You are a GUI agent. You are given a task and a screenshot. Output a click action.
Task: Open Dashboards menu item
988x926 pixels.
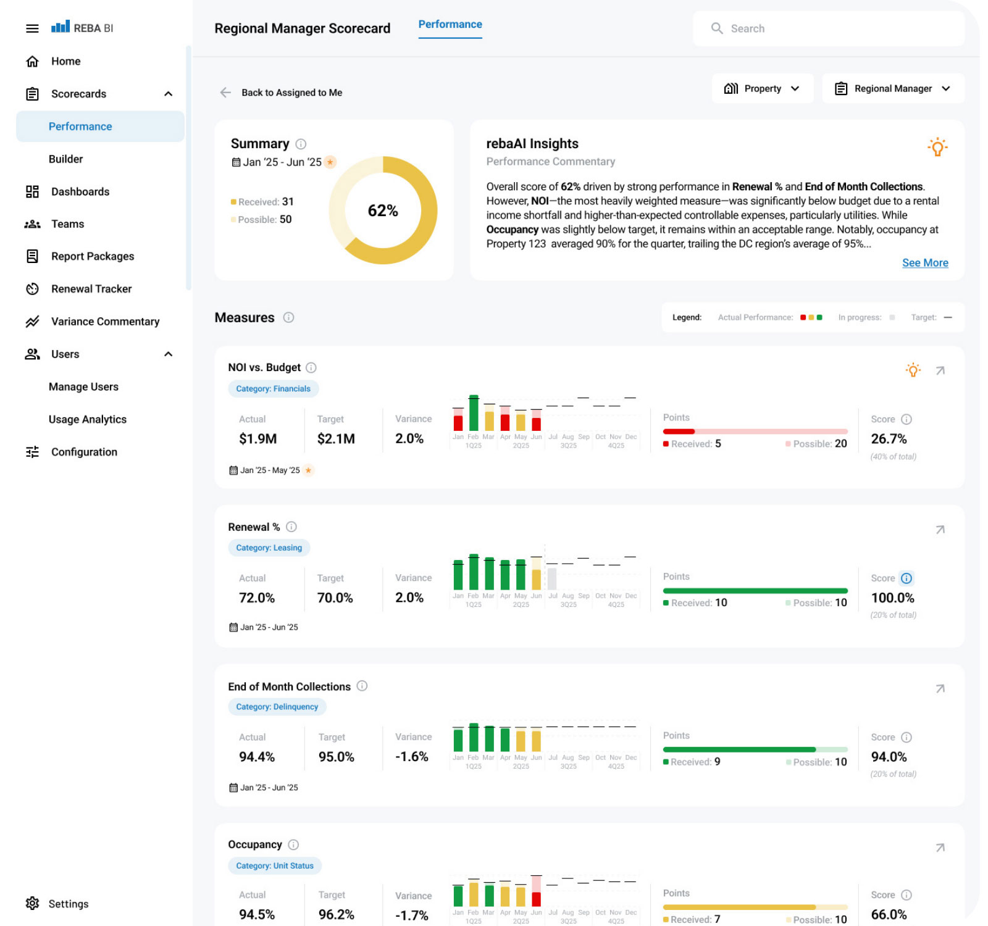click(x=80, y=192)
